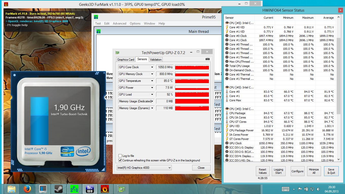Click the Maximum column header
The image size is (345, 194).
[305, 18]
